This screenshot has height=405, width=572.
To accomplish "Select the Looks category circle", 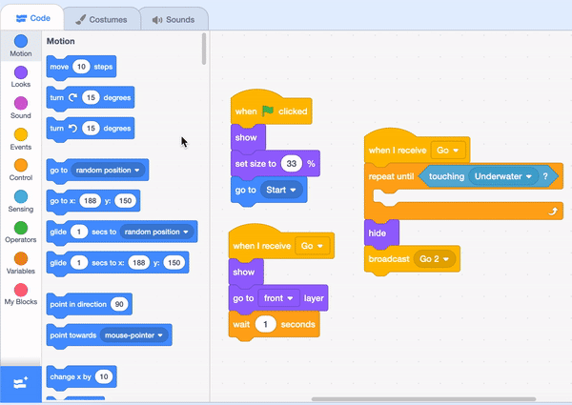I will tap(21, 72).
